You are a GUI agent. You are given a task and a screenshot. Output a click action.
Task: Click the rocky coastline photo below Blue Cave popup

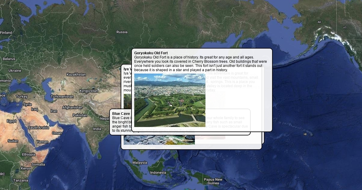(x=159, y=140)
